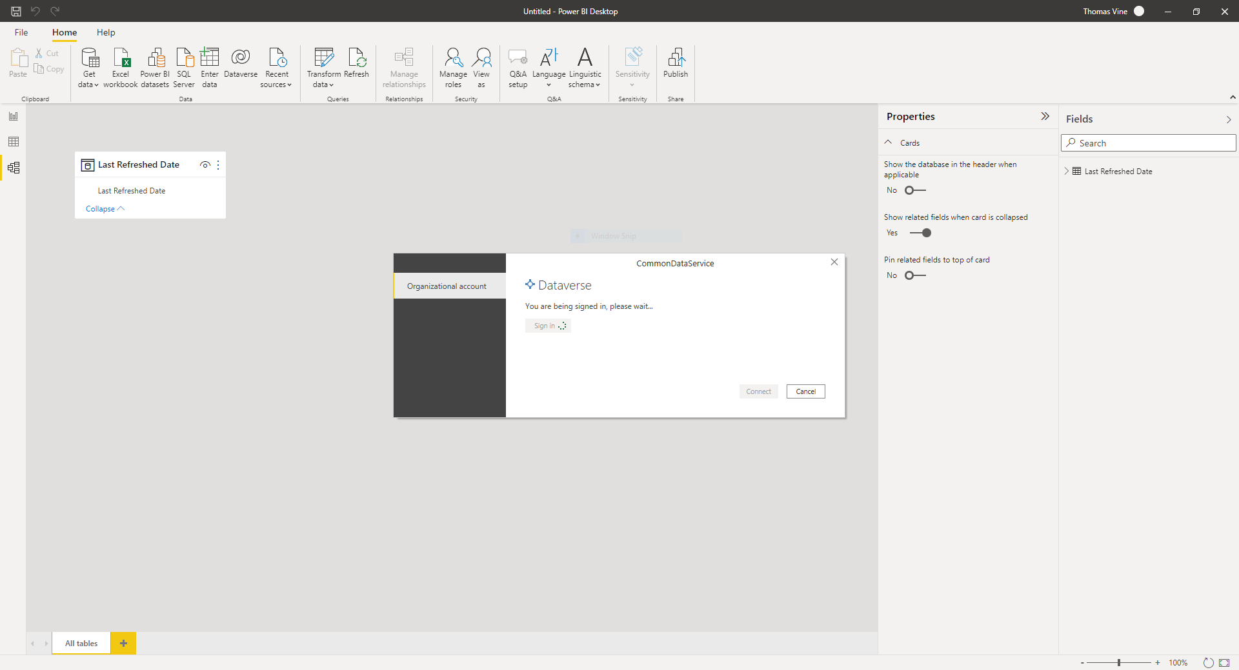Click the Fields search box
This screenshot has height=670, width=1239.
click(x=1149, y=143)
